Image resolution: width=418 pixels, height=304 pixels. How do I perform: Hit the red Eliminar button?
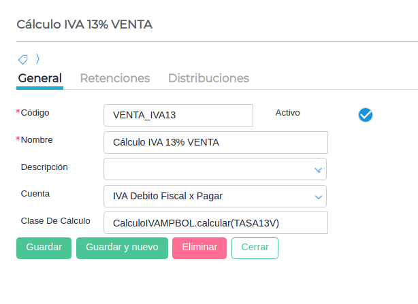click(199, 248)
